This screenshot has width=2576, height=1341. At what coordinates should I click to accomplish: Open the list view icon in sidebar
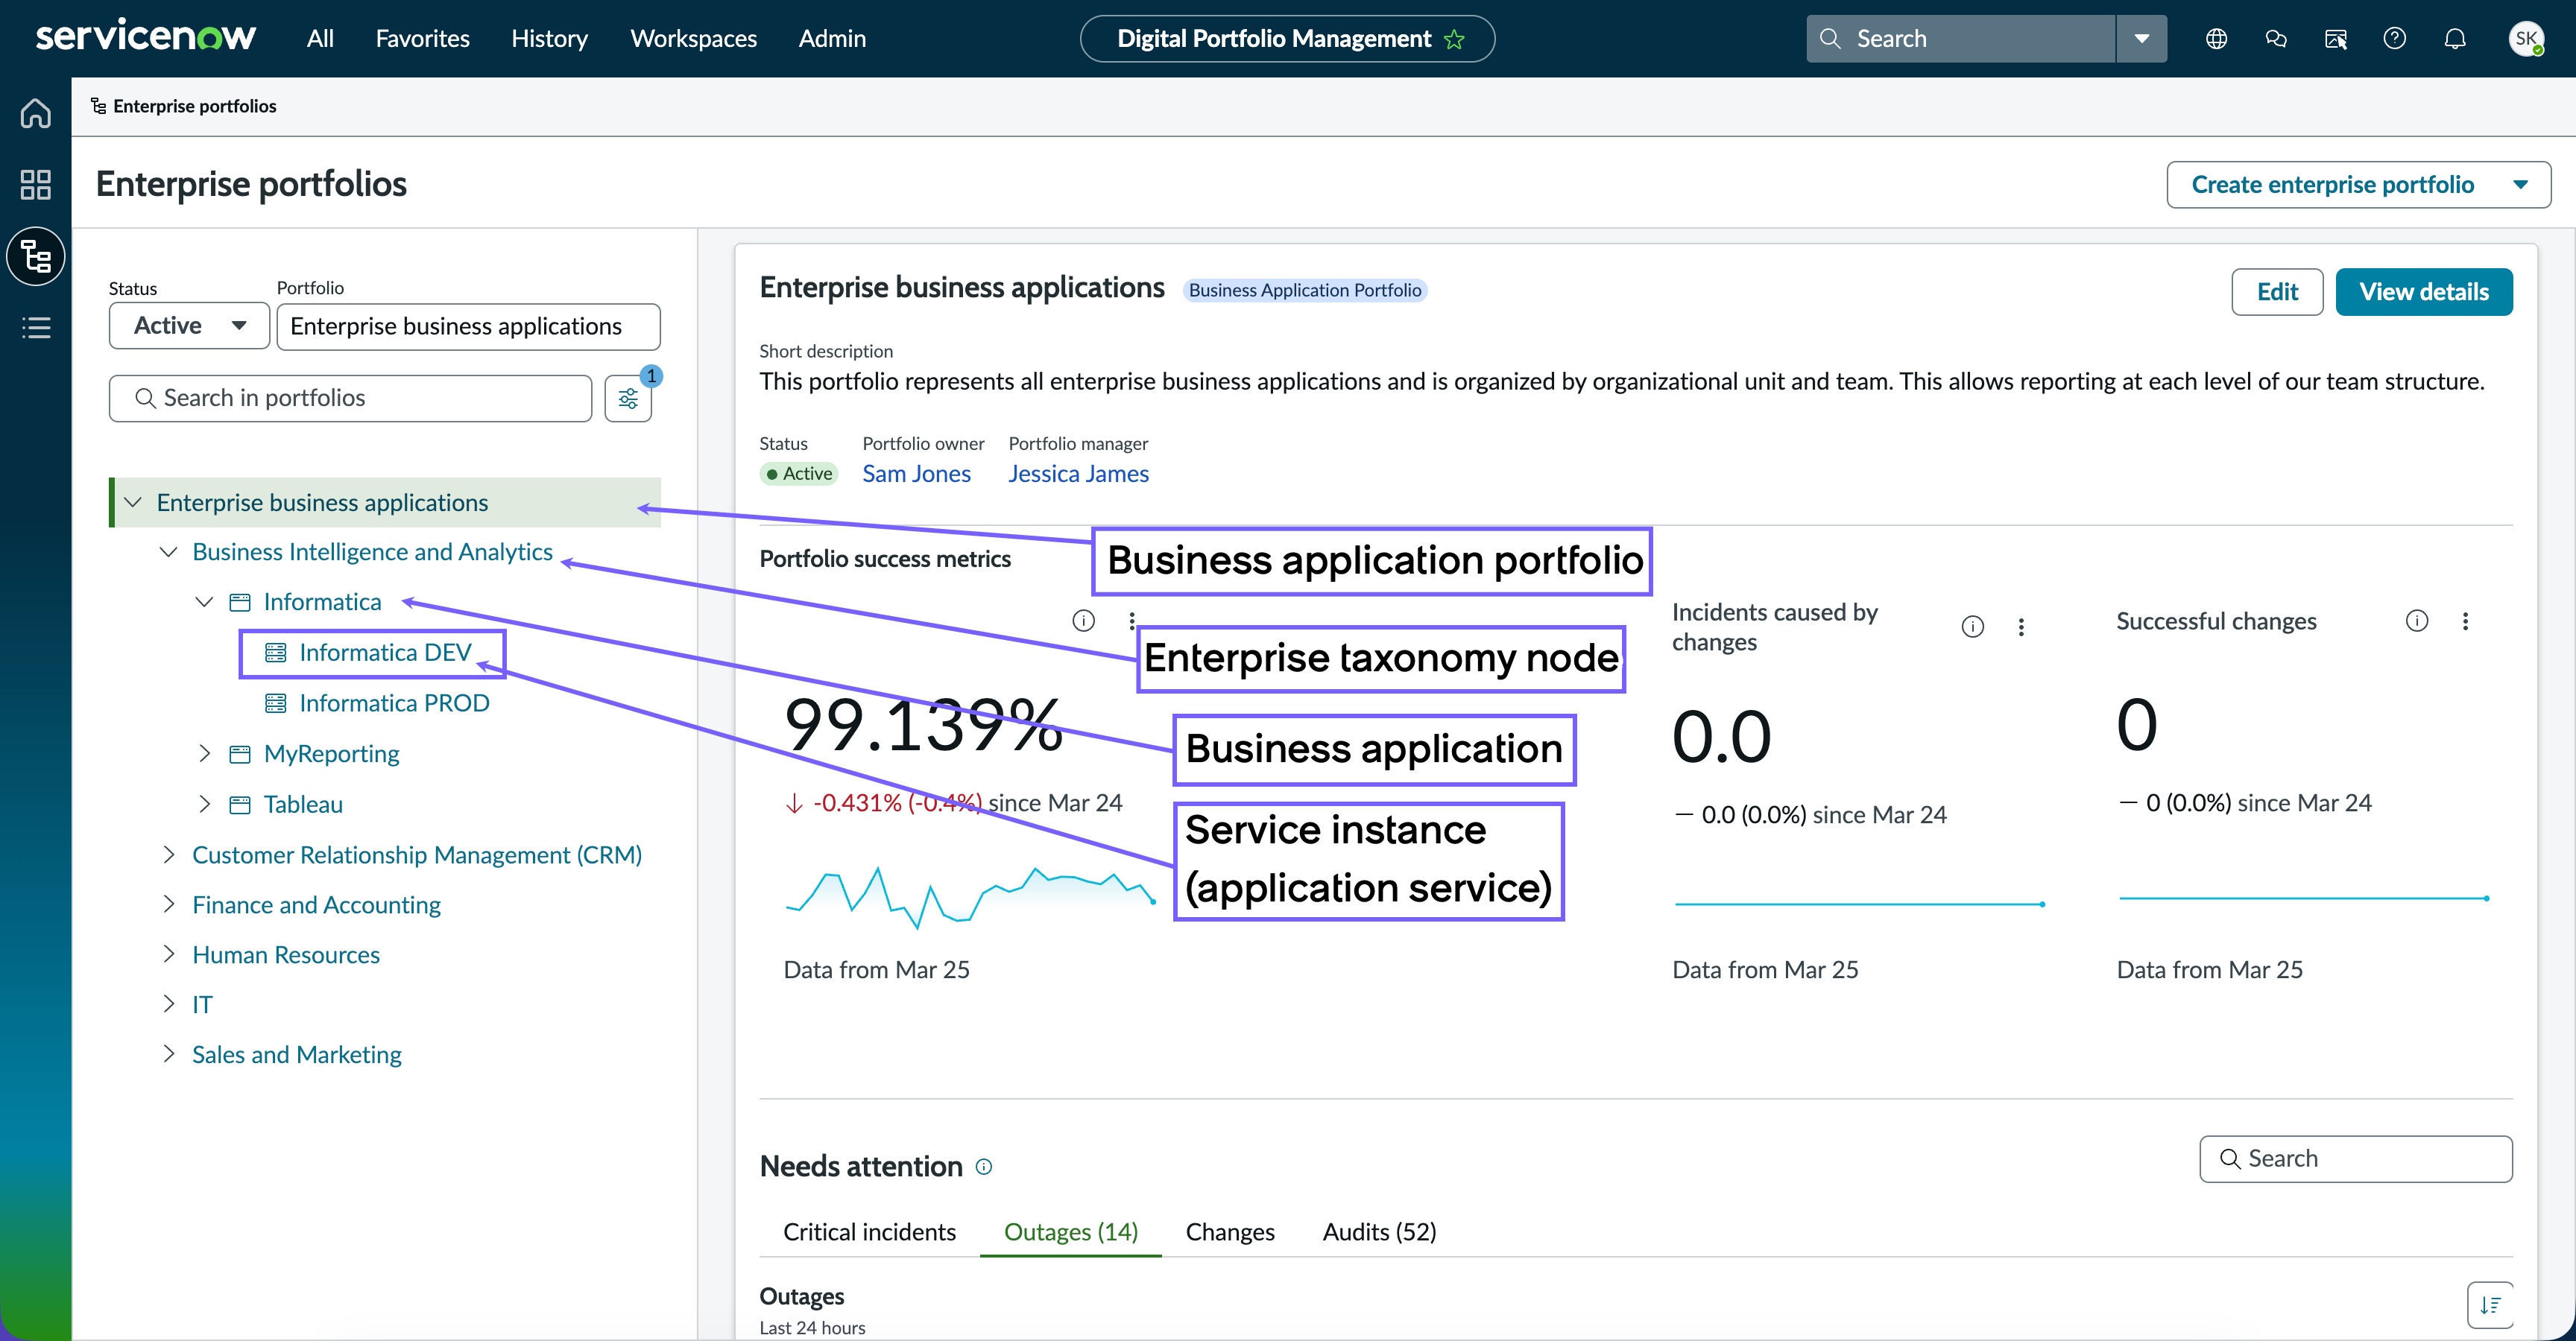(36, 328)
